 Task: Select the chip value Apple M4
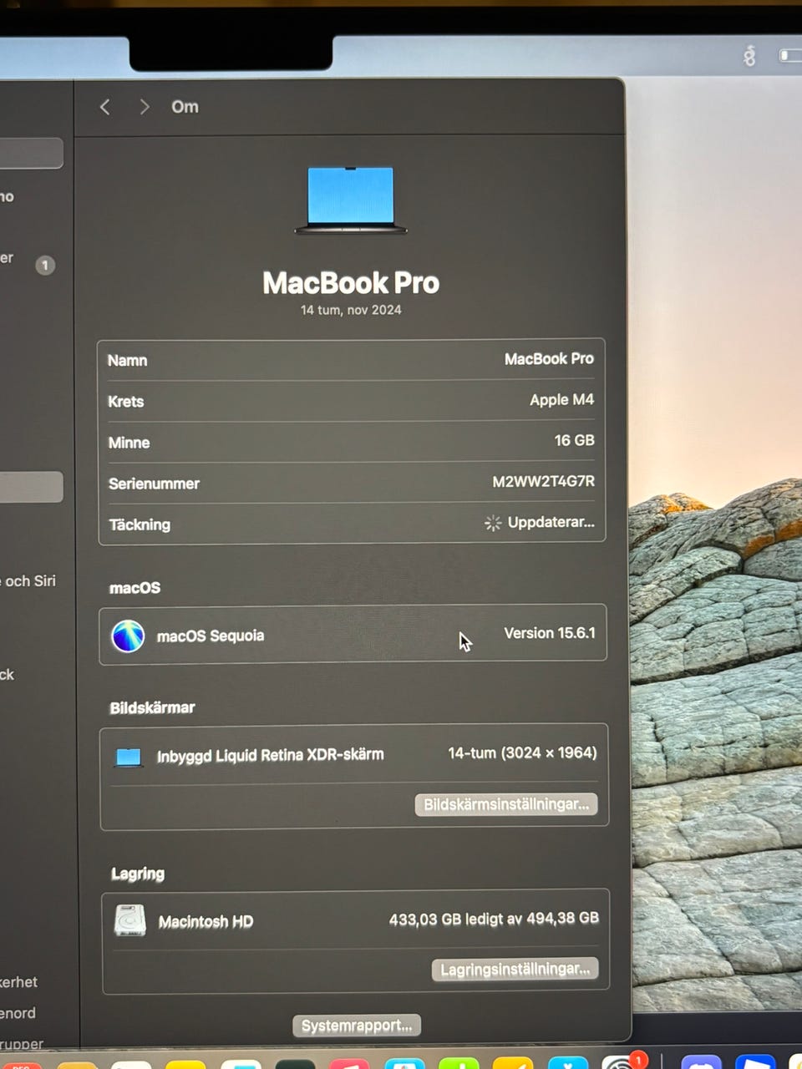561,399
